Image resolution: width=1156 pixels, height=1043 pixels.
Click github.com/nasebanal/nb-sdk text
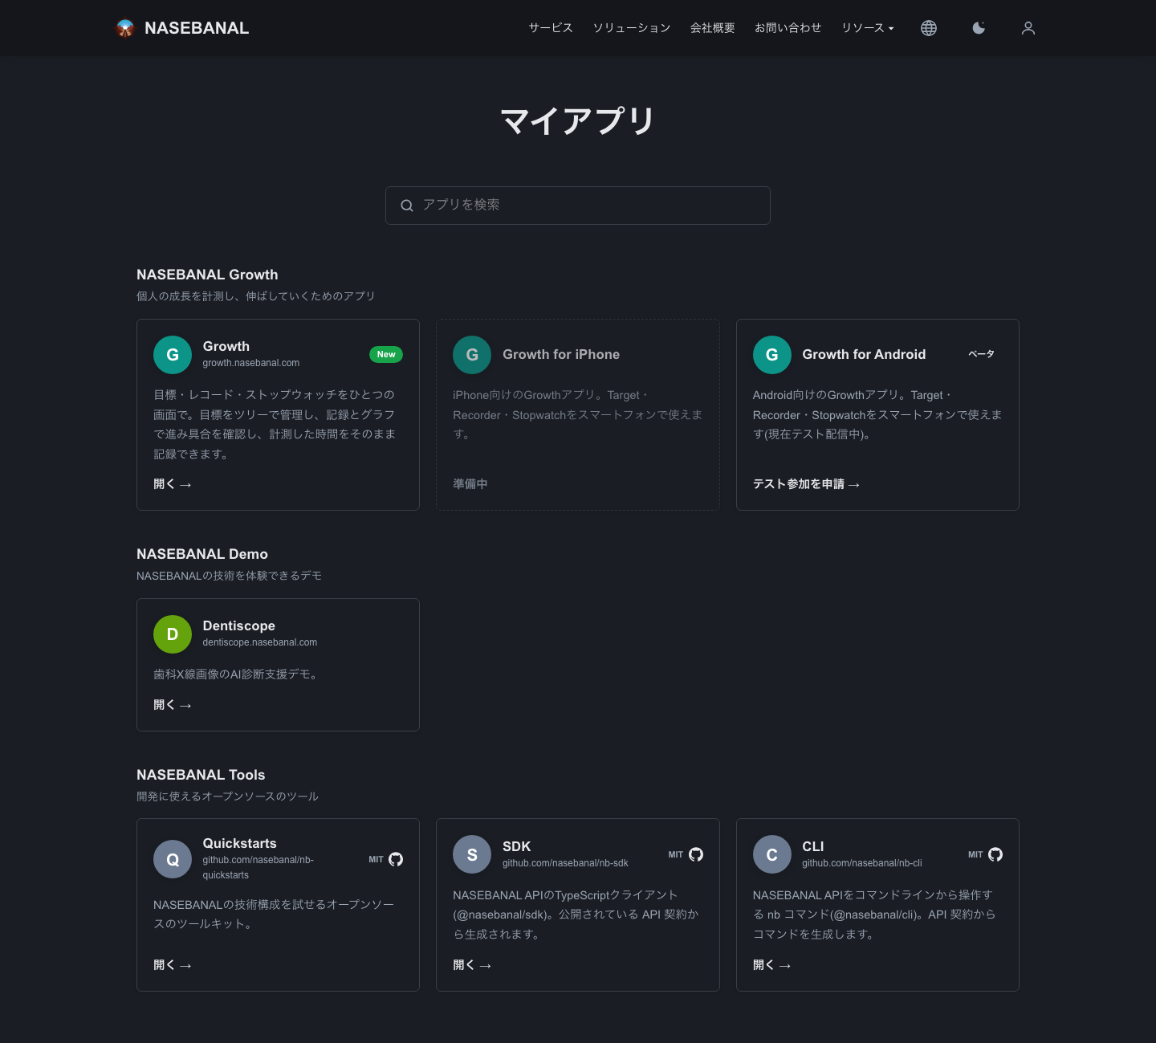[565, 863]
